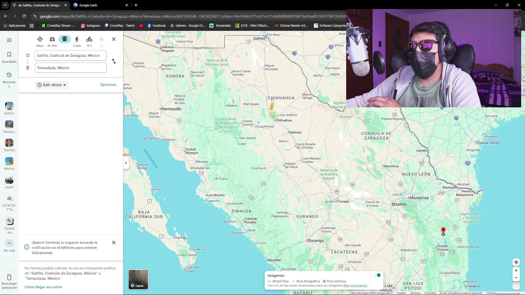Select cycling mode showing 19 h
The width and height of the screenshot is (525, 295).
pos(89,41)
